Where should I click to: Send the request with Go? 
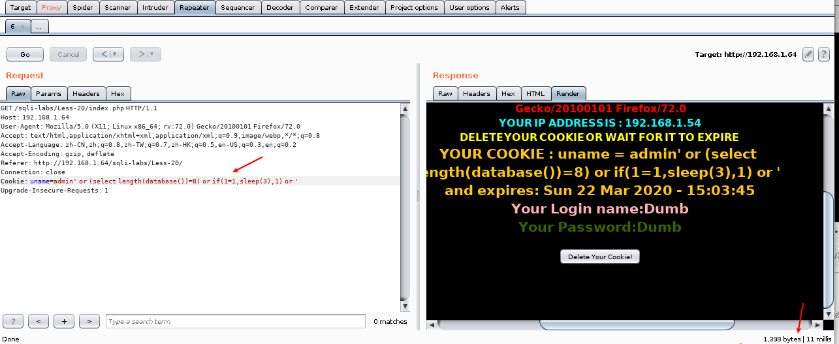click(25, 54)
